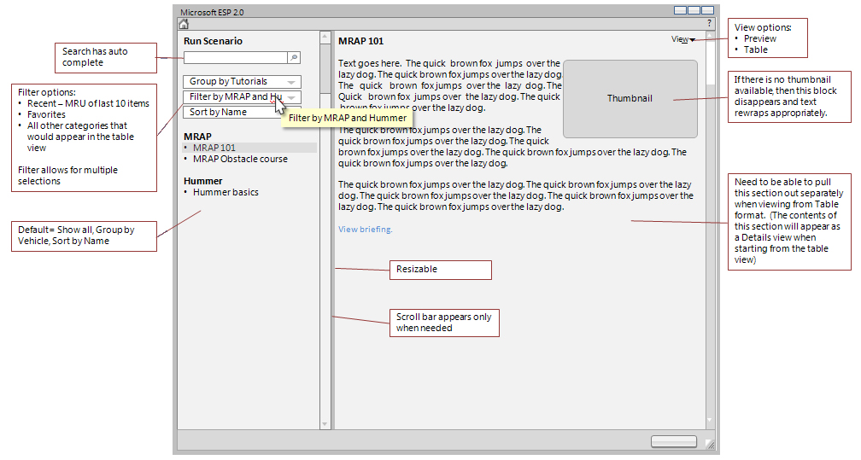This screenshot has width=861, height=460.
Task: Click the left list scrollbar thumb
Action: point(325,68)
